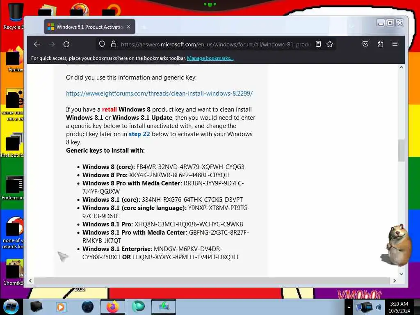The width and height of the screenshot is (420, 315).
Task: Open a new tab with plus
Action: pyautogui.click(x=144, y=27)
